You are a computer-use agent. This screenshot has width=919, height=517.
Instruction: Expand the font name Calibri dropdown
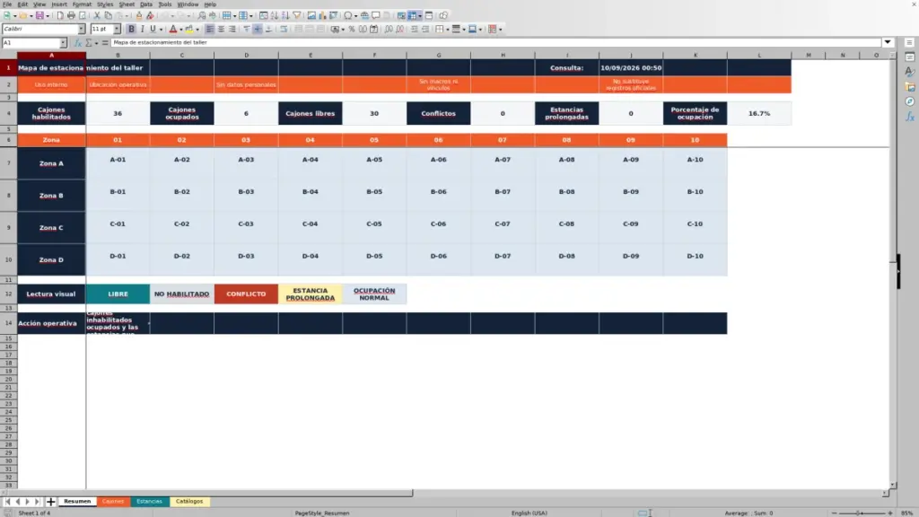click(x=82, y=29)
